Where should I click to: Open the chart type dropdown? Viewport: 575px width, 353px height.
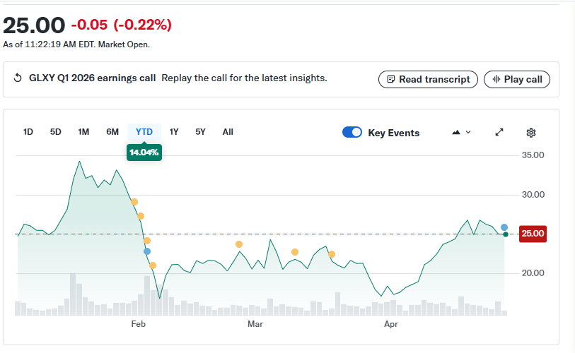(461, 133)
